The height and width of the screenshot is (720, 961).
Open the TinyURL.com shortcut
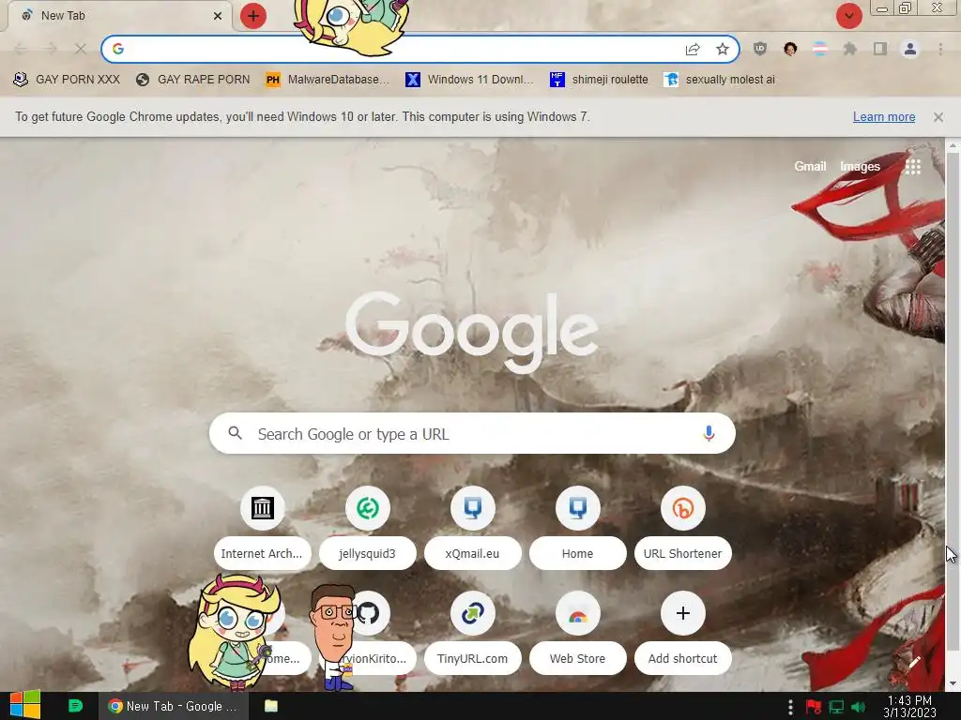click(473, 633)
